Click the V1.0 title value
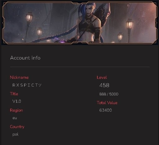The height and width of the screenshot is (145, 159). tap(17, 101)
